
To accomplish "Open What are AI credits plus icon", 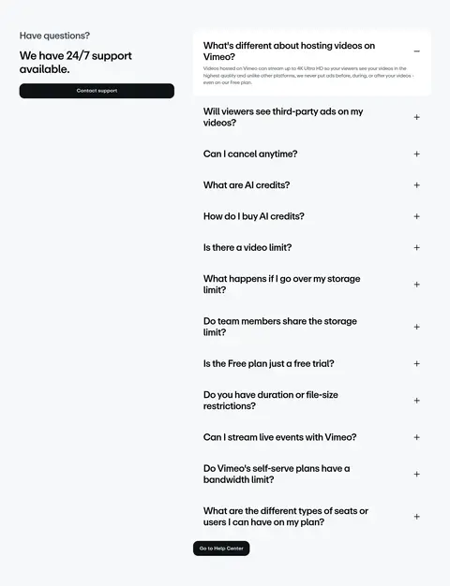I will 416,185.
